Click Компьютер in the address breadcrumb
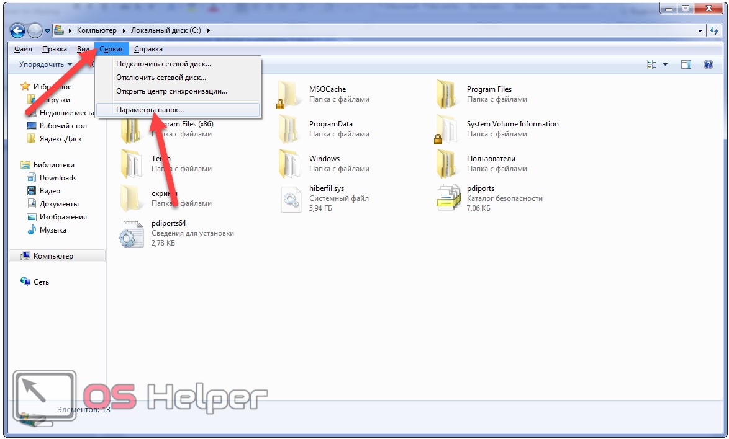 [97, 30]
